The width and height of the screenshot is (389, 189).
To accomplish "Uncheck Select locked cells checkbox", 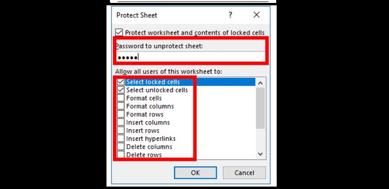I will pyautogui.click(x=121, y=82).
